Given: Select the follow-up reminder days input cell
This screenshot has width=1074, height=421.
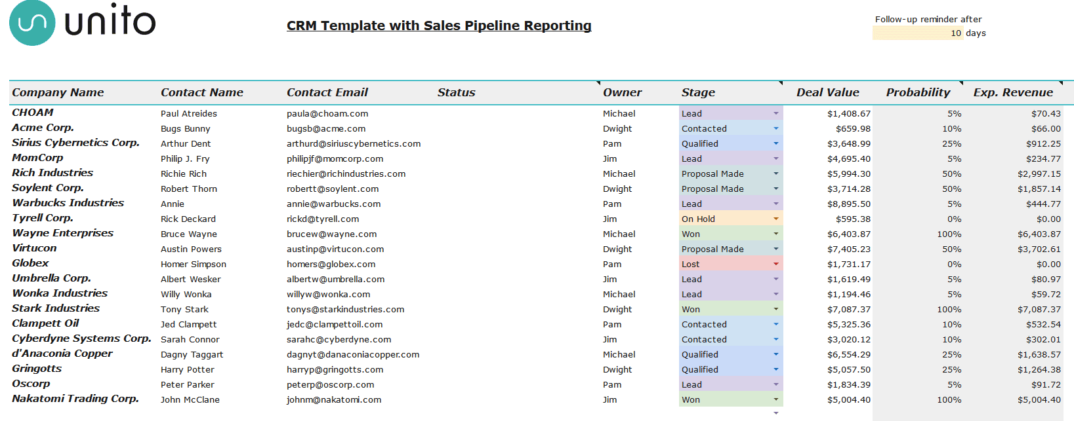Looking at the screenshot, I should click(918, 33).
